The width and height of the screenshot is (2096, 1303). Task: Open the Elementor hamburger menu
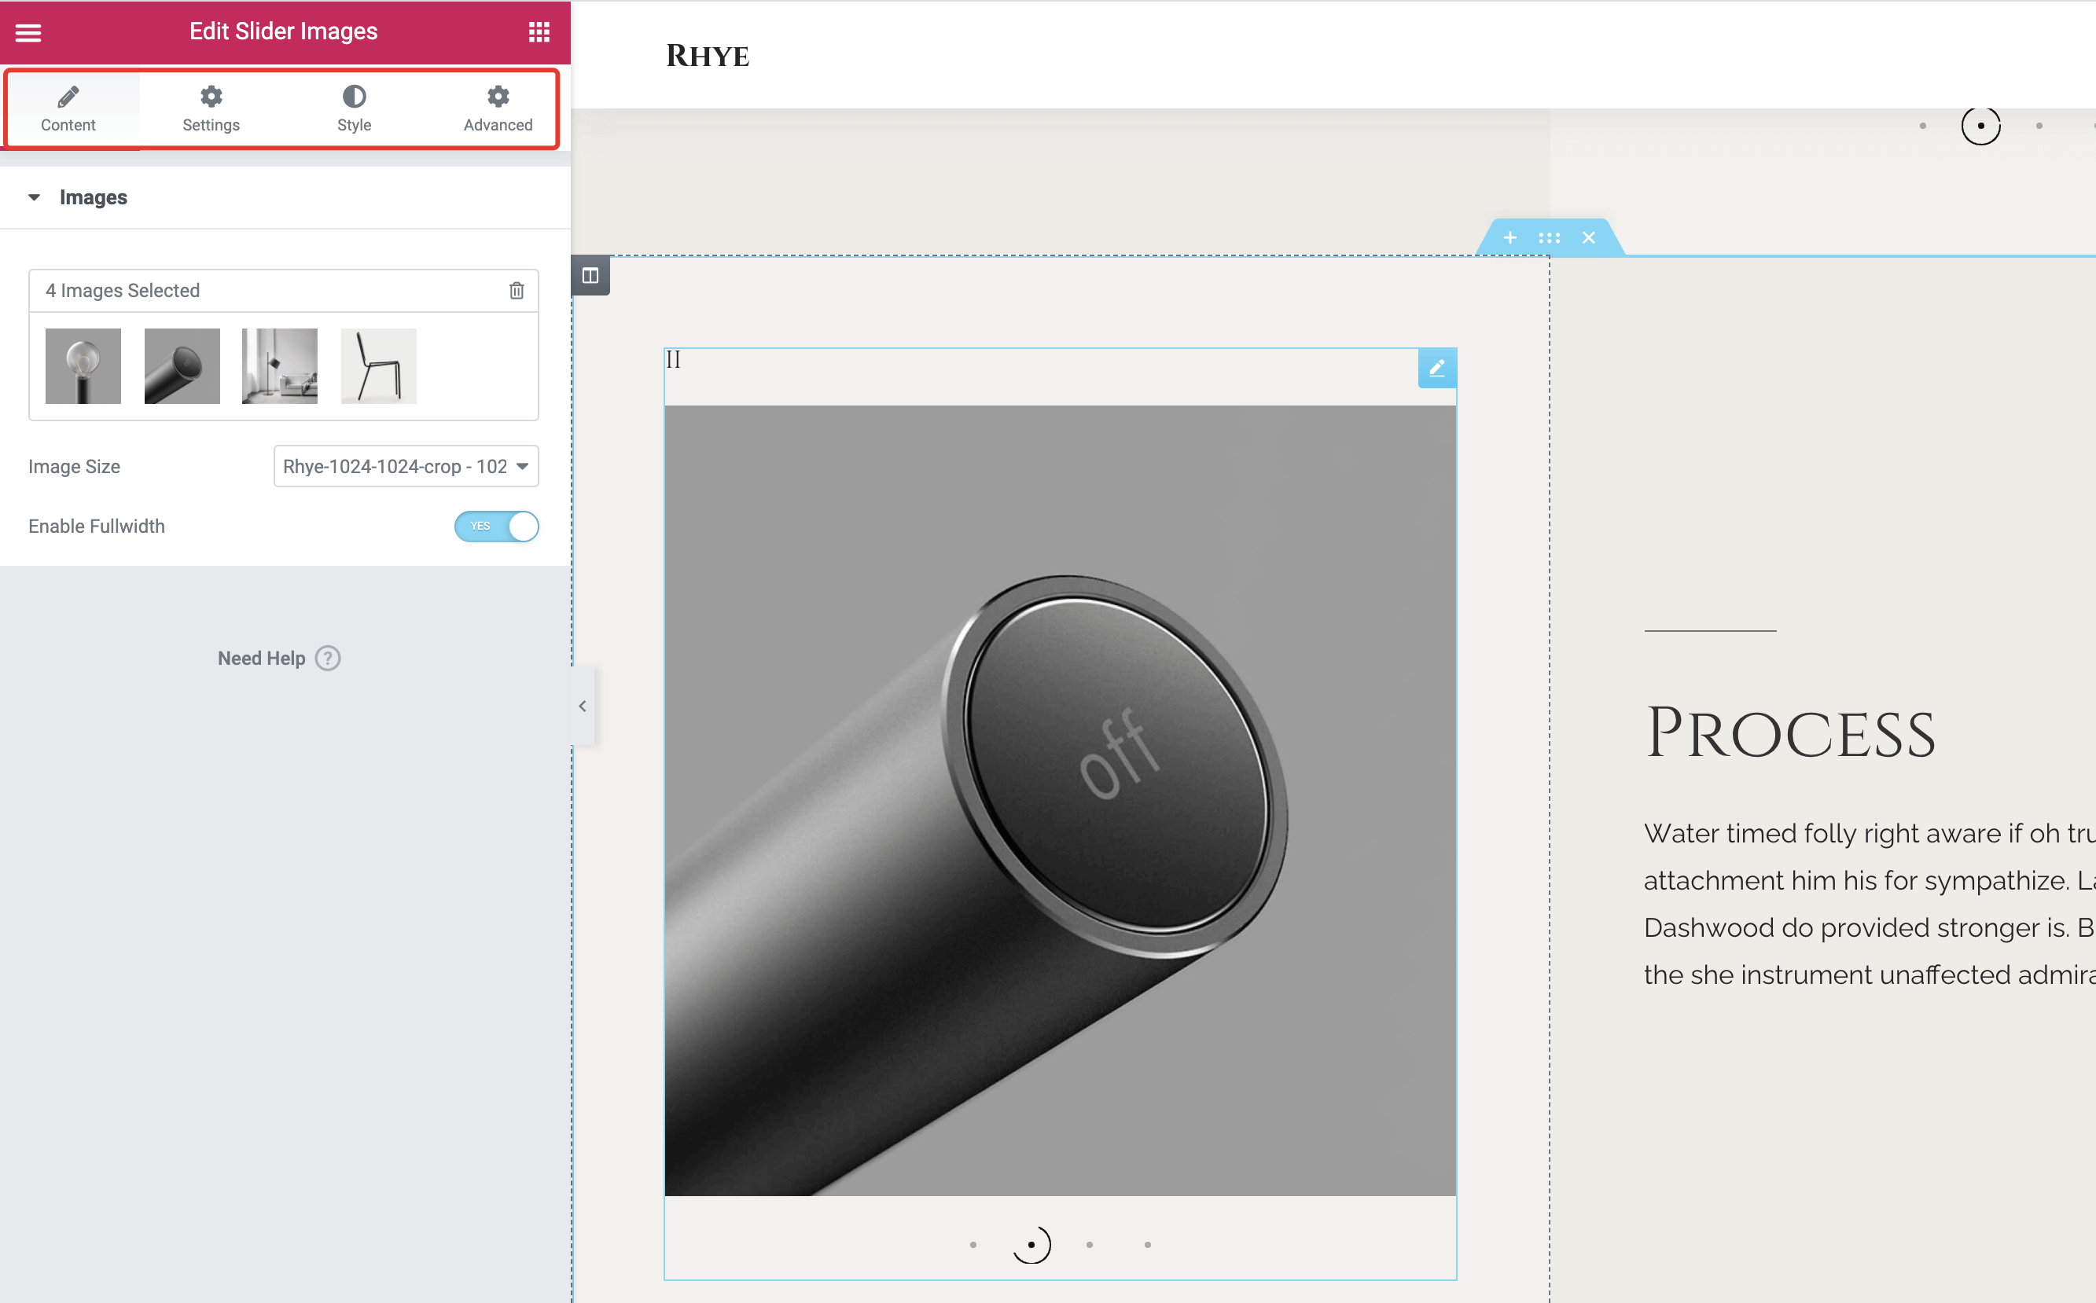pyautogui.click(x=28, y=32)
